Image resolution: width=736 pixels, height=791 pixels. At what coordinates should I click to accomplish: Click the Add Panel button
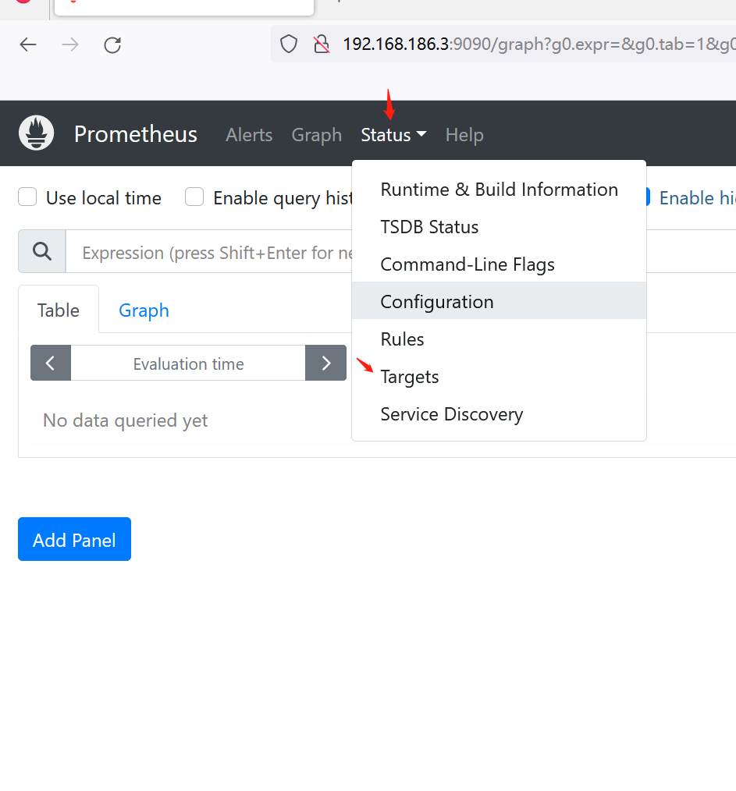coord(74,540)
